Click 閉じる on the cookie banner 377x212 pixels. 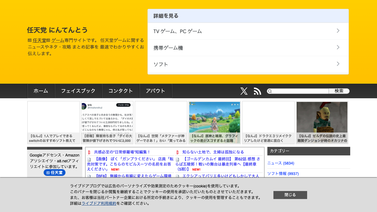click(290, 195)
